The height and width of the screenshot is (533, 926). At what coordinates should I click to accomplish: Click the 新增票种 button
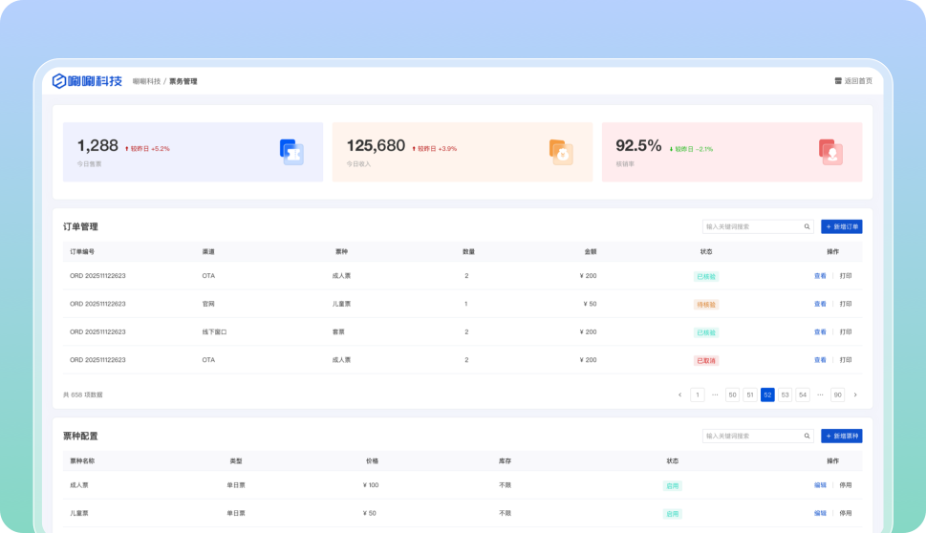click(x=841, y=436)
